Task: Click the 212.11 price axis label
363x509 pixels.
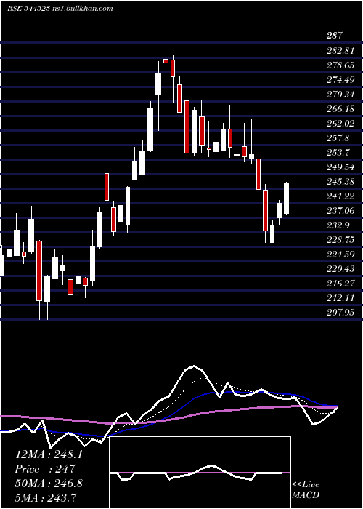Action: 340,298
